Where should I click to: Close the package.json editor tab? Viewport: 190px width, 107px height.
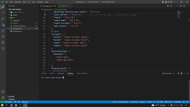point(56,6)
